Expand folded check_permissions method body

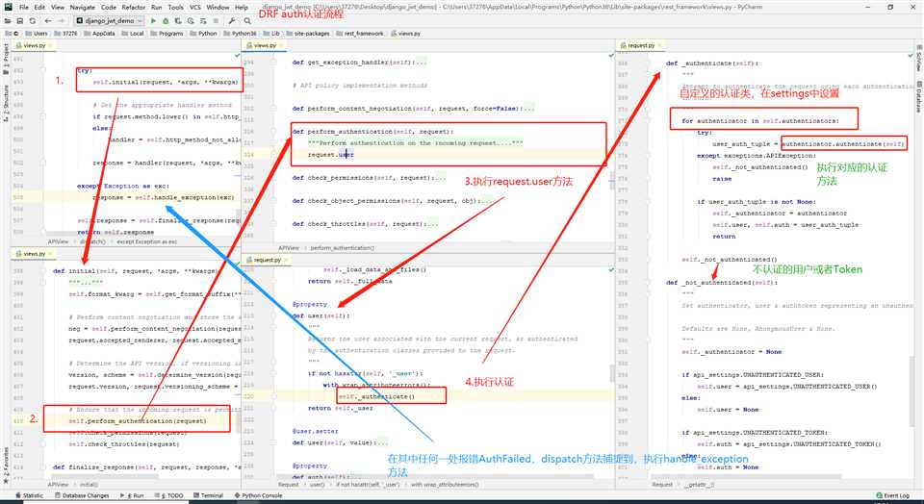pyautogui.click(x=440, y=177)
